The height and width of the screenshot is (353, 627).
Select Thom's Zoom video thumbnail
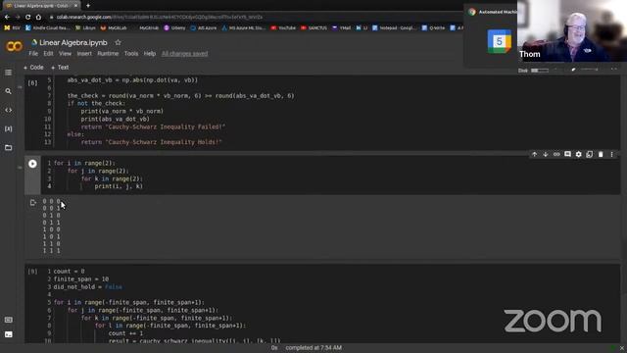[572, 31]
